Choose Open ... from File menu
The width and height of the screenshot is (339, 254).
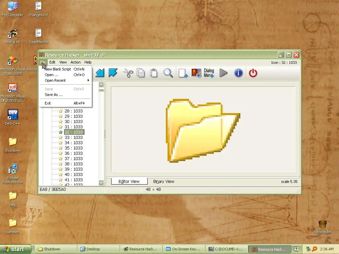tap(66, 75)
